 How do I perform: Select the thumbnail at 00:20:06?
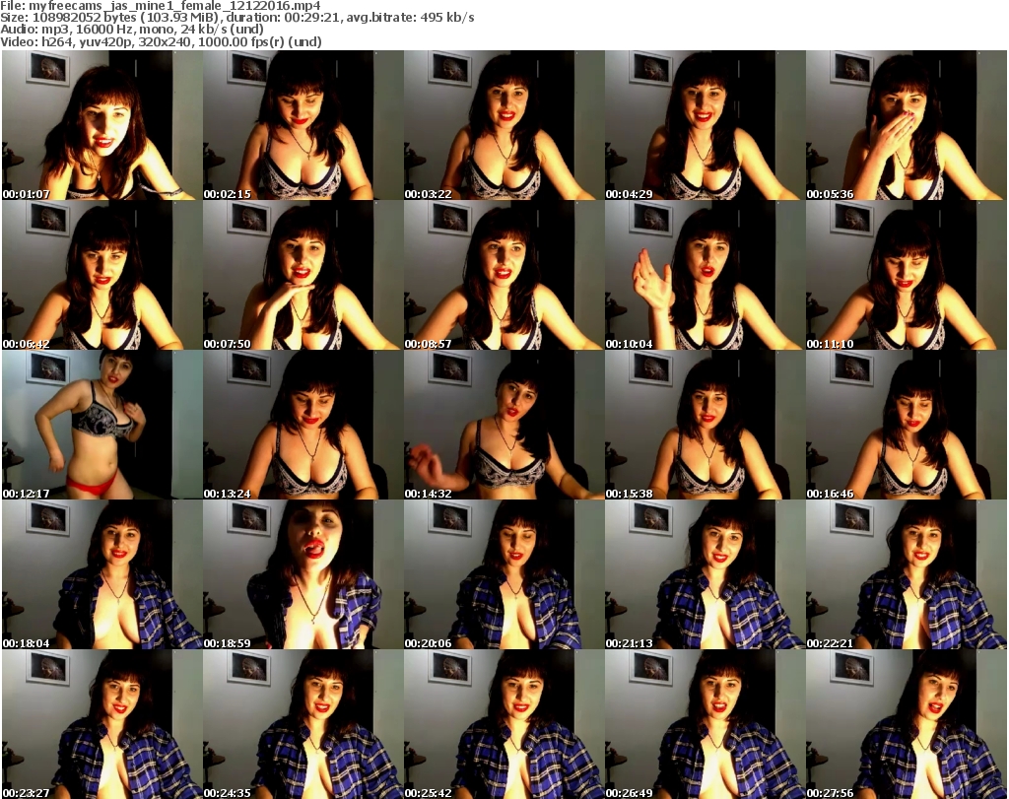[x=504, y=574]
